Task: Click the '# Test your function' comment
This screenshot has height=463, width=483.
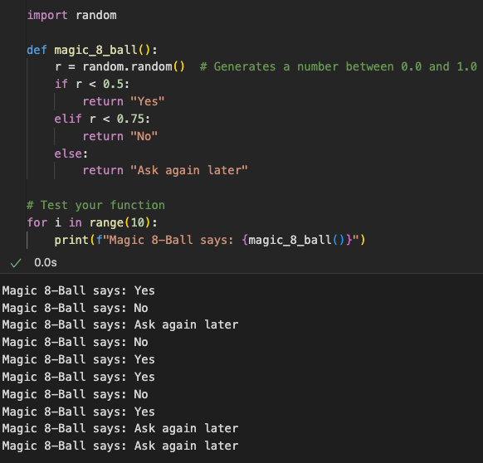Action: [95, 205]
